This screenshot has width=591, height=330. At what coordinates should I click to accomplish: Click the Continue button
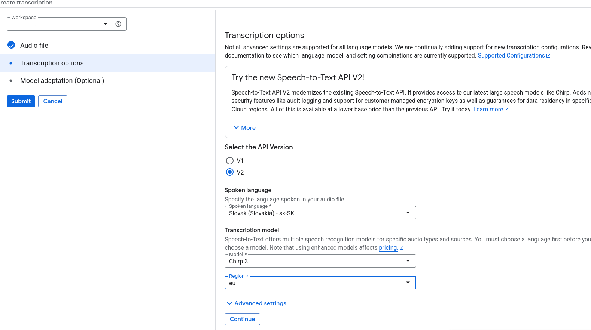pos(242,319)
